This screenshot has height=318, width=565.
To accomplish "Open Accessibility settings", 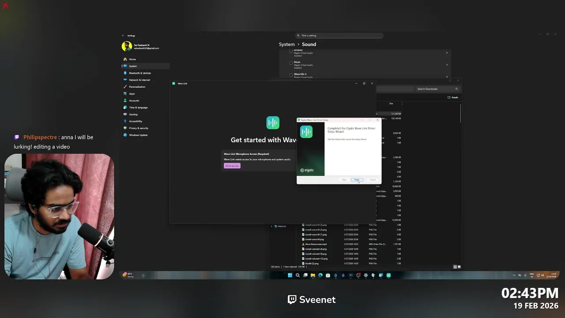I will (146, 121).
